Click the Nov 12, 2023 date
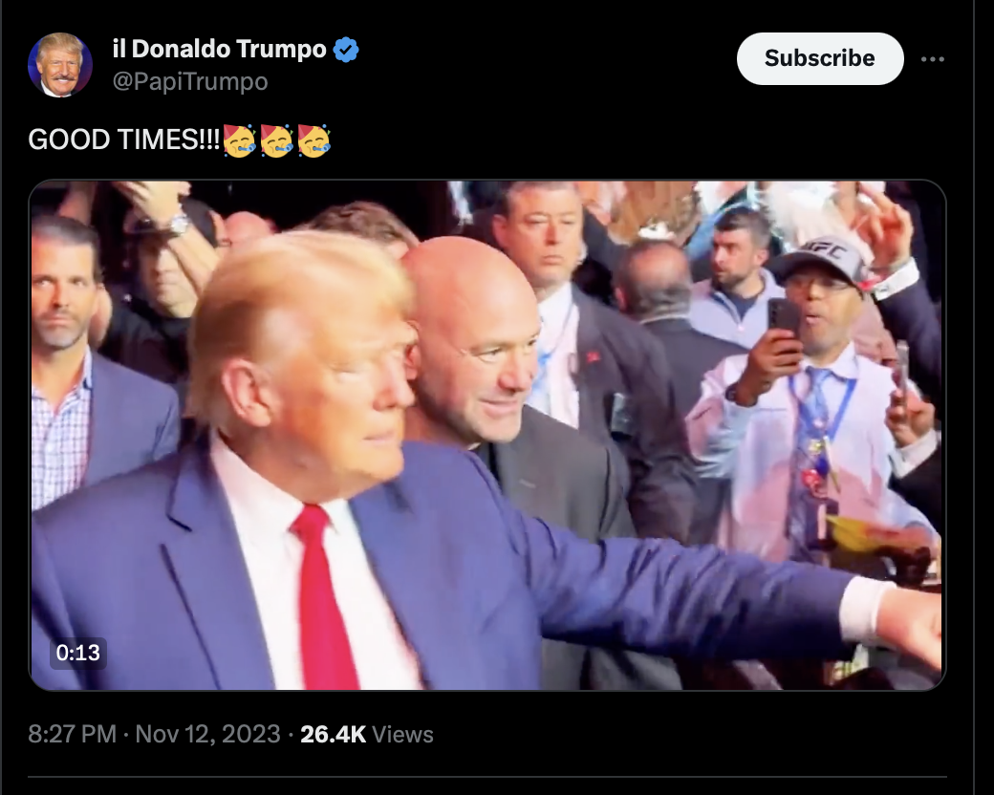The image size is (994, 795). pos(207,734)
